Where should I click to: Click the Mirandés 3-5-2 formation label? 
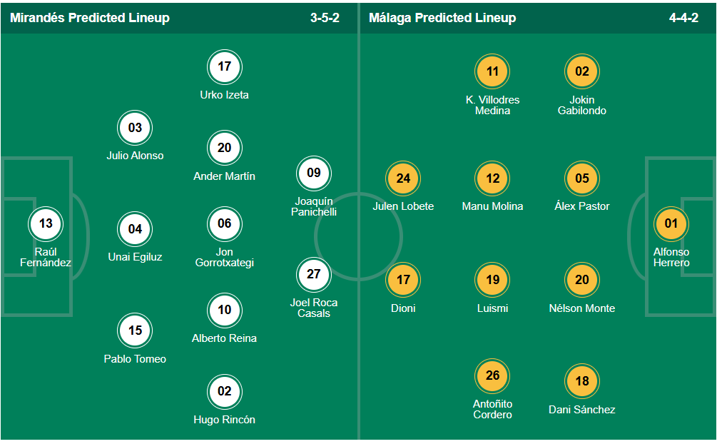tap(325, 18)
